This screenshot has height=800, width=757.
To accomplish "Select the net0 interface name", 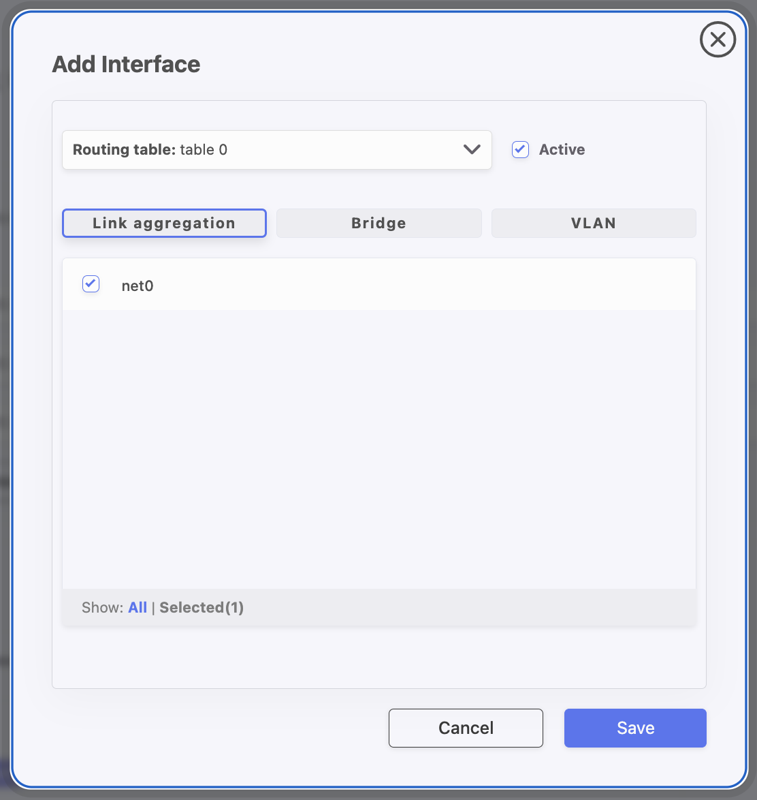I will pyautogui.click(x=138, y=286).
